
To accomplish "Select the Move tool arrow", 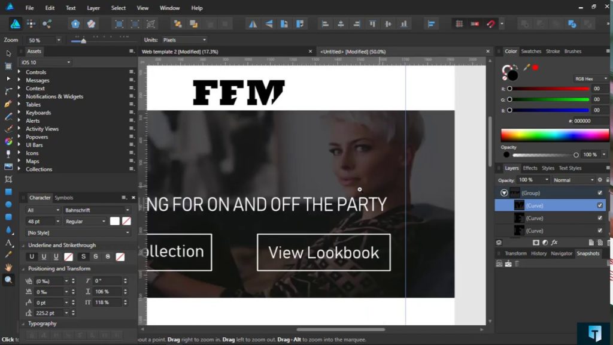I will (8, 53).
